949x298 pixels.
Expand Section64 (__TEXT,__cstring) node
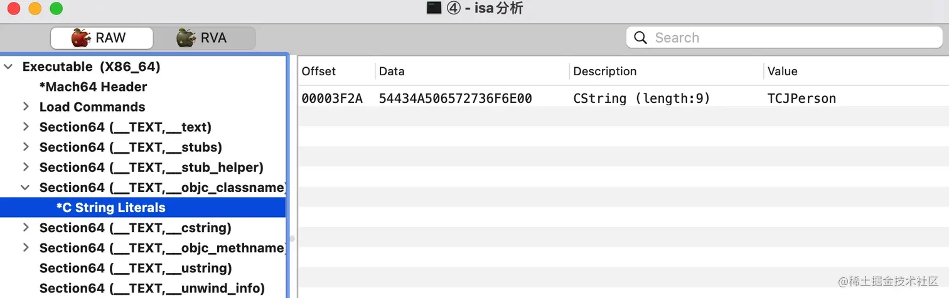[x=26, y=227]
